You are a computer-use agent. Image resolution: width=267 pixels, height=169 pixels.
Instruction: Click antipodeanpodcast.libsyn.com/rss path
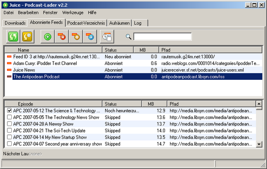193,77
